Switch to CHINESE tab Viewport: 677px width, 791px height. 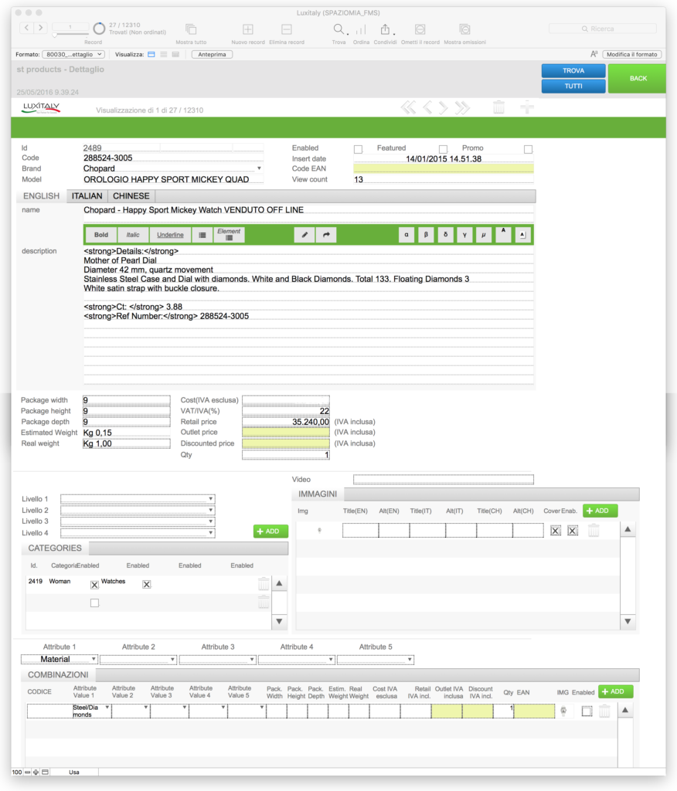click(131, 195)
